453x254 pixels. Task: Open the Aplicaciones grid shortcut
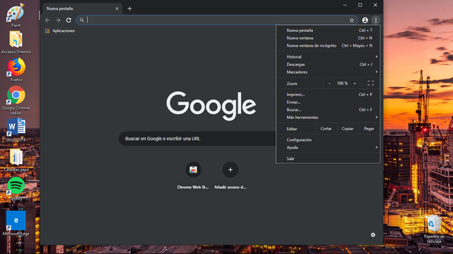coord(60,31)
